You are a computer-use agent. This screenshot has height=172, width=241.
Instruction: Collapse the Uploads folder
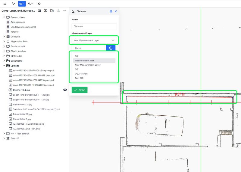pyautogui.click(x=4, y=66)
